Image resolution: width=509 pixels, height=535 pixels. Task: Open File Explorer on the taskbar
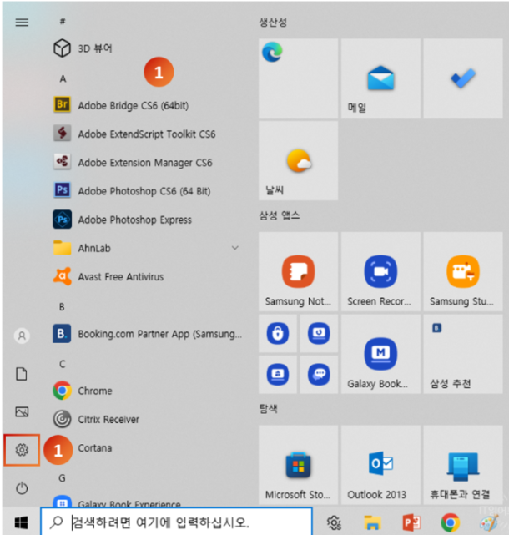372,522
